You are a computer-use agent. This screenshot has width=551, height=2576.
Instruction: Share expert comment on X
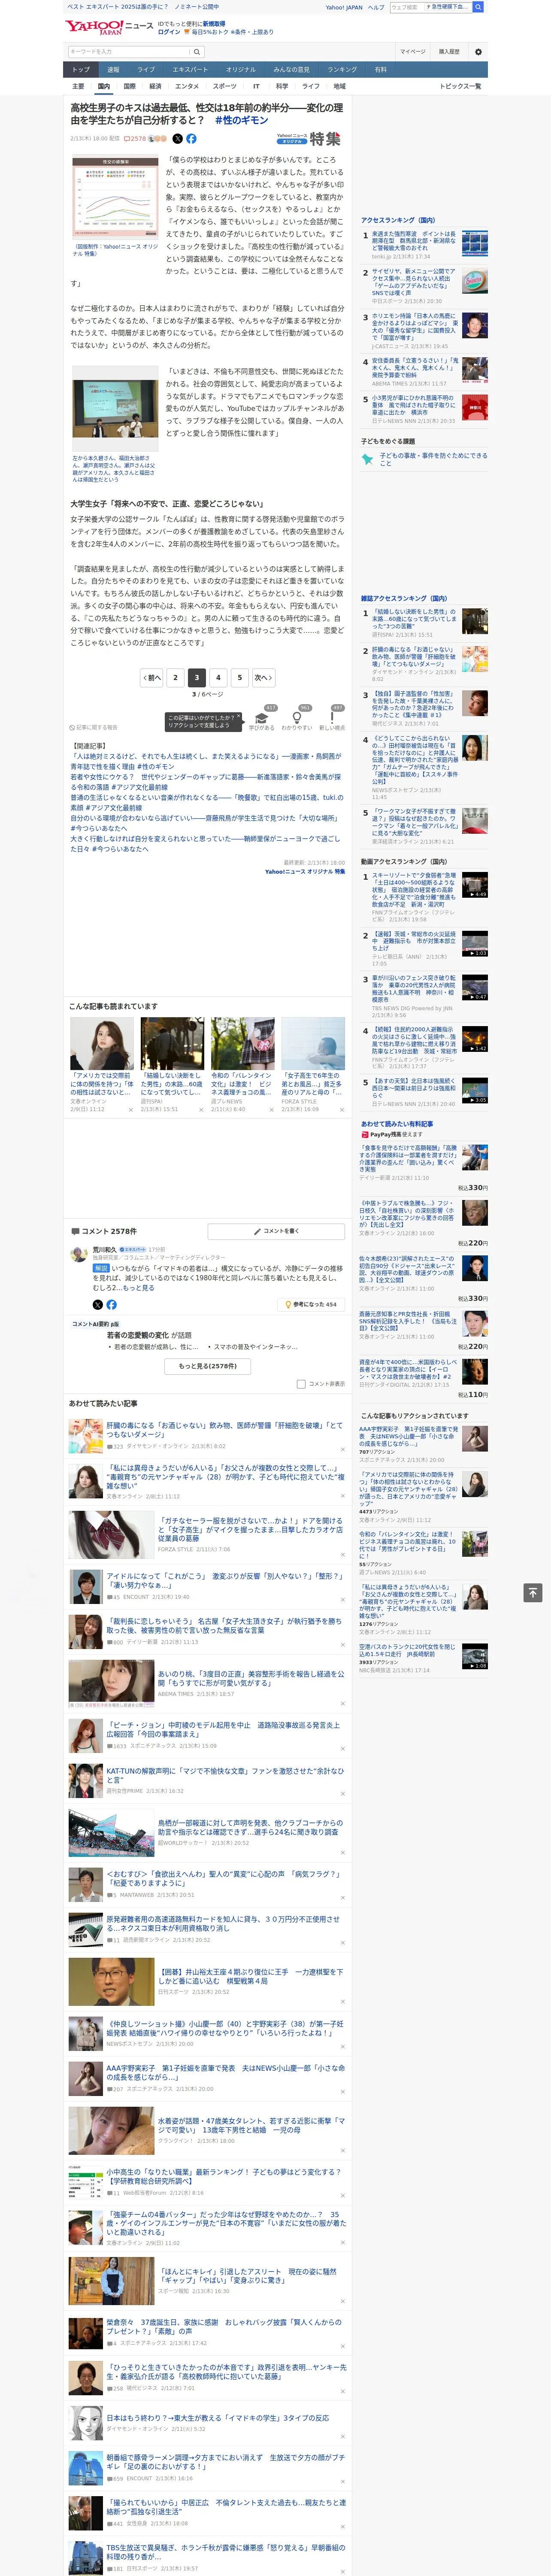pos(97,1305)
